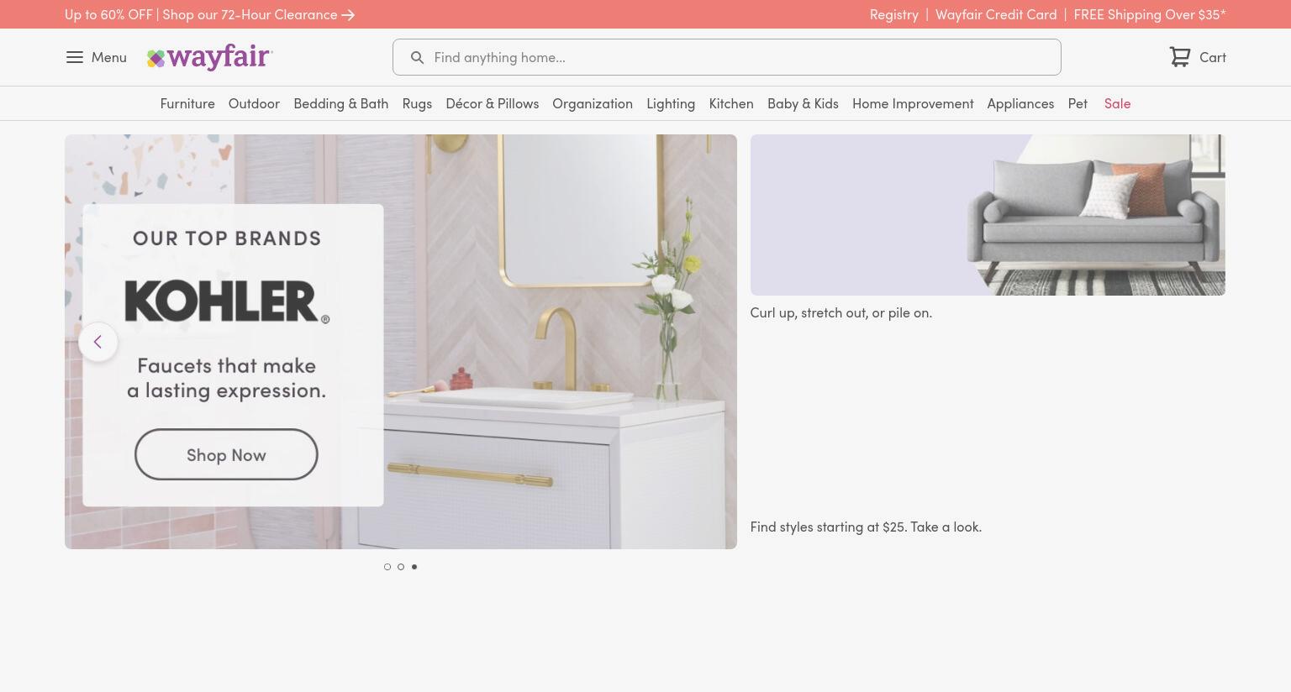
Task: Select the first carousel dot
Action: (x=387, y=567)
